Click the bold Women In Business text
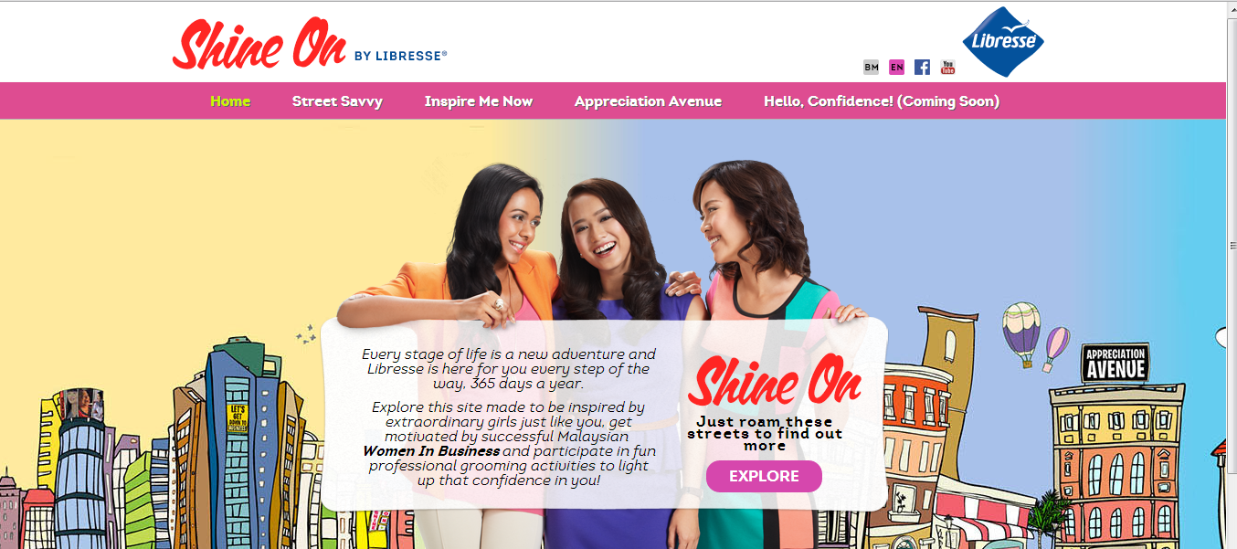This screenshot has width=1237, height=549. pos(431,450)
